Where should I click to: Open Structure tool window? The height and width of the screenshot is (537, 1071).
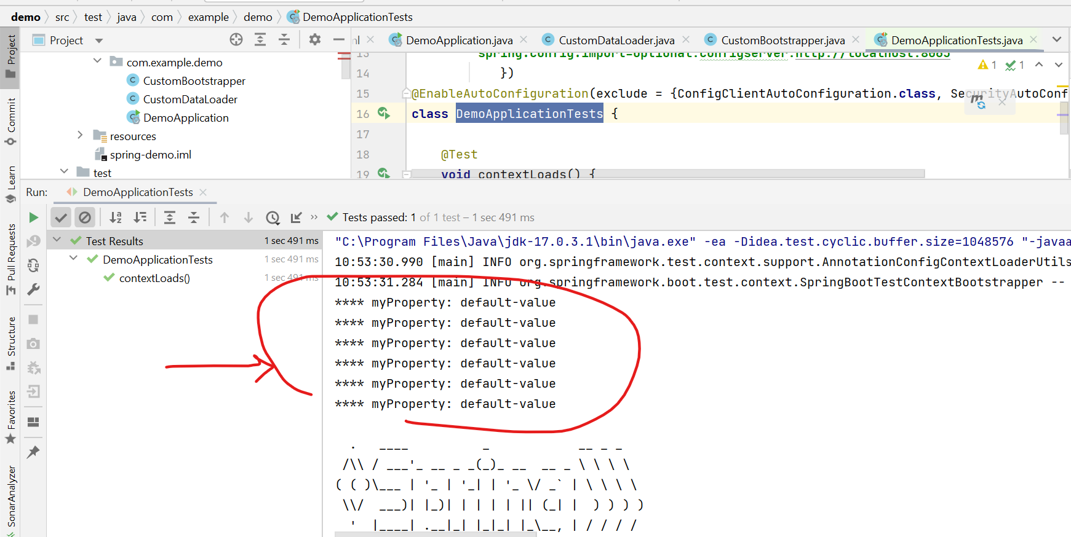(11, 343)
